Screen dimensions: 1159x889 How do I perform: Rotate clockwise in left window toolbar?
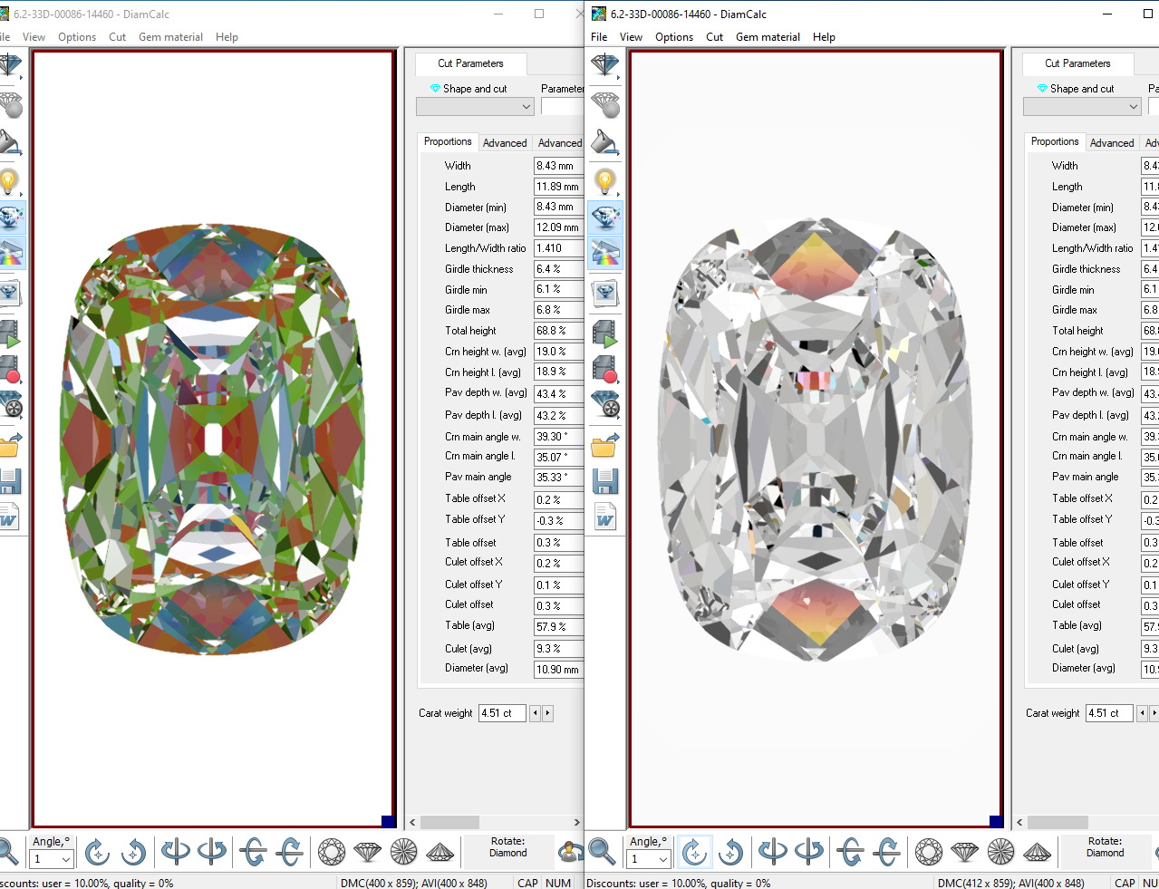97,852
